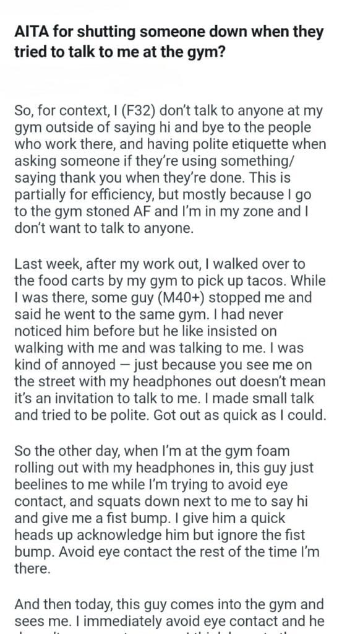Image resolution: width=342 pixels, height=634 pixels.
Task: Click the paragraph starting "So the other day"
Action: pyautogui.click(x=167, y=510)
